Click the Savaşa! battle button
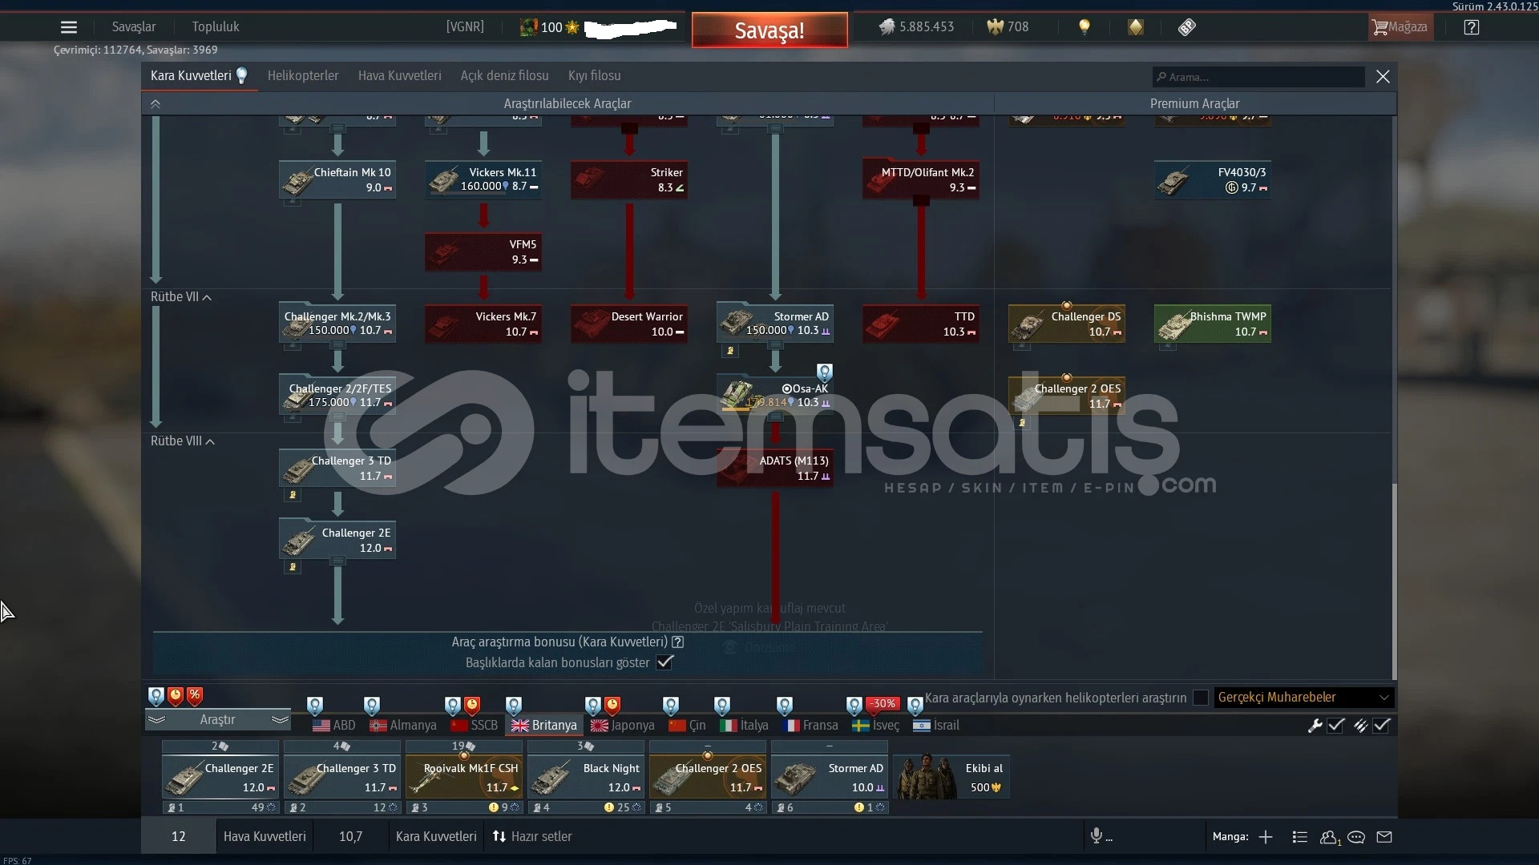This screenshot has height=865, width=1539. point(769,30)
